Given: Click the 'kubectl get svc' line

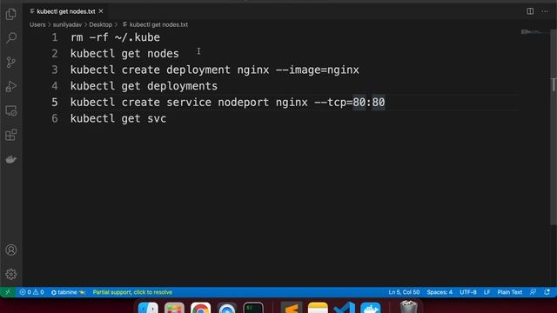Looking at the screenshot, I should click(118, 118).
